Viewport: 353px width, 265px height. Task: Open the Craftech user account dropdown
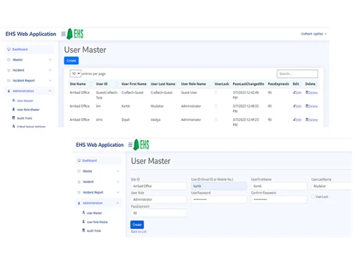pyautogui.click(x=313, y=34)
